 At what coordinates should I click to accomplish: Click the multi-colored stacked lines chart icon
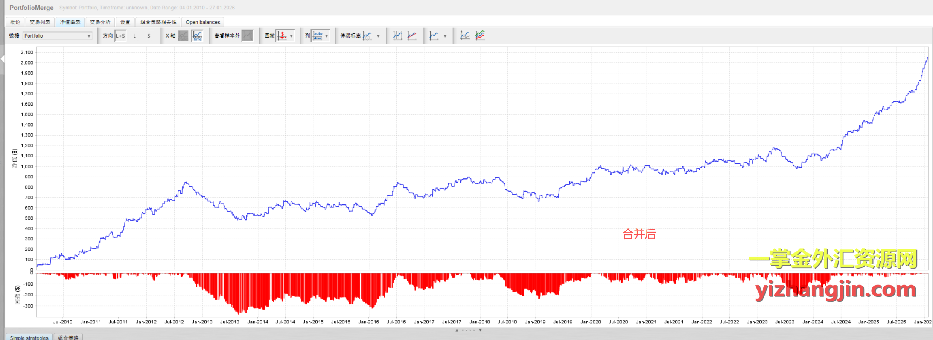click(x=480, y=36)
